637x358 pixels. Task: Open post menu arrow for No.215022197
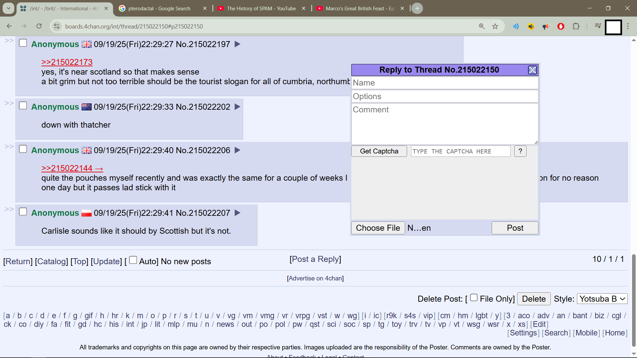click(x=237, y=44)
